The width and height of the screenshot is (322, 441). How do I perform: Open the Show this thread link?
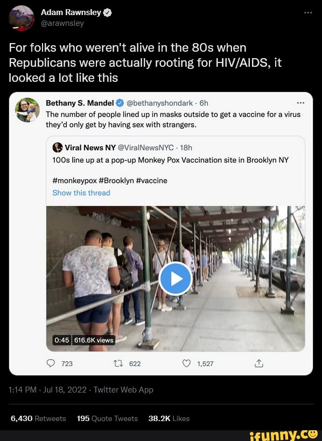tap(81, 193)
